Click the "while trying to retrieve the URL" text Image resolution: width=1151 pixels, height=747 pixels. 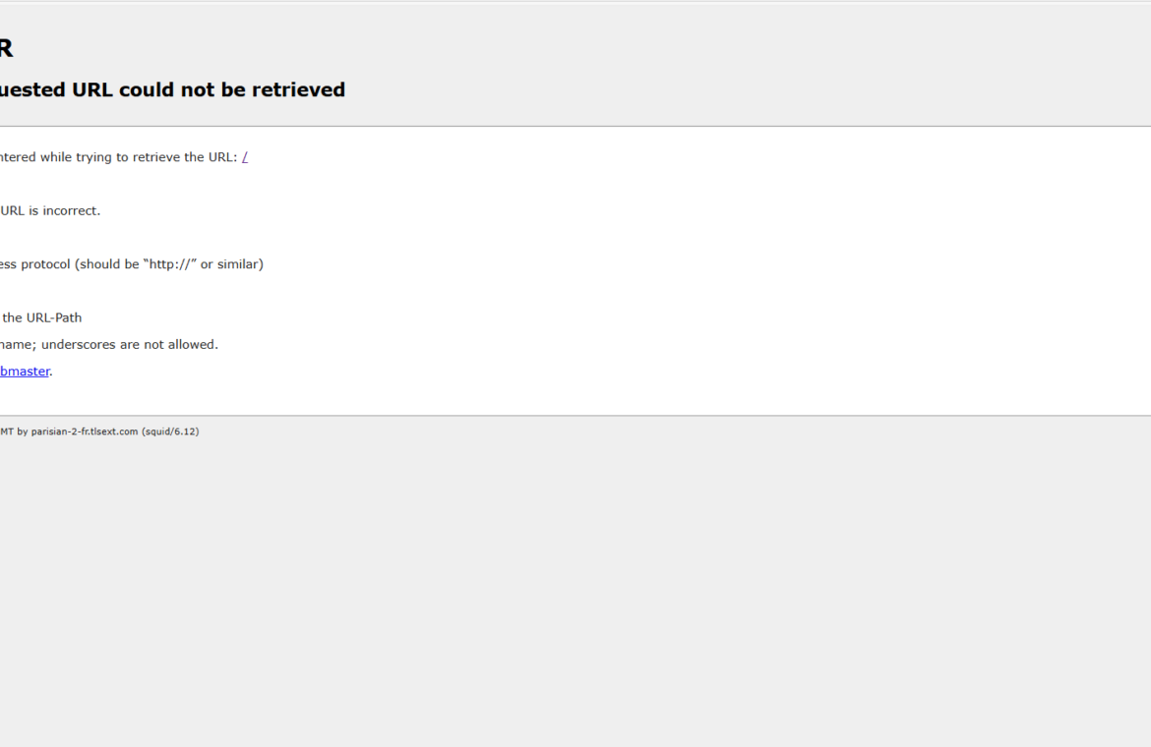click(139, 157)
